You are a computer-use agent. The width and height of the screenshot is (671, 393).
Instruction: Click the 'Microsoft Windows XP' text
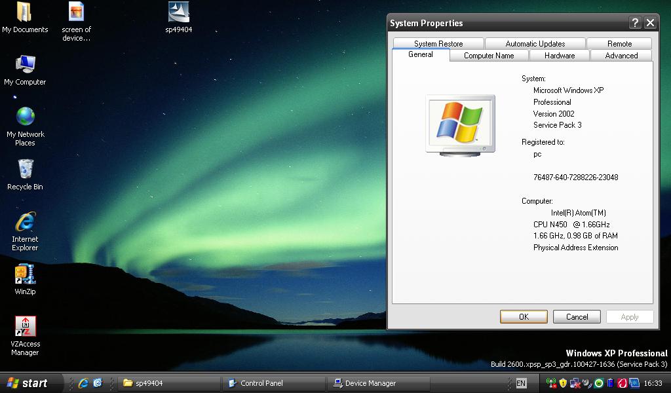click(x=568, y=90)
